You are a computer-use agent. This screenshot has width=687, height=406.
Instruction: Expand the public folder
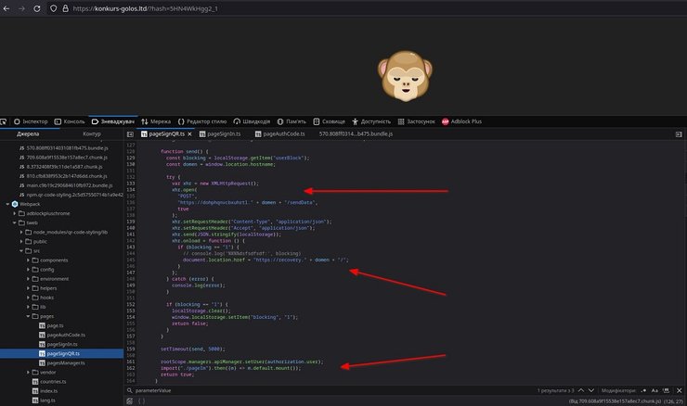pos(21,242)
